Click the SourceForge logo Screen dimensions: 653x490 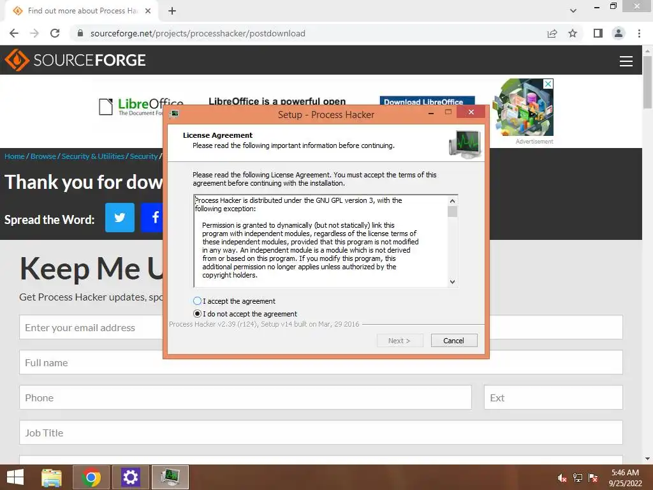click(75, 60)
